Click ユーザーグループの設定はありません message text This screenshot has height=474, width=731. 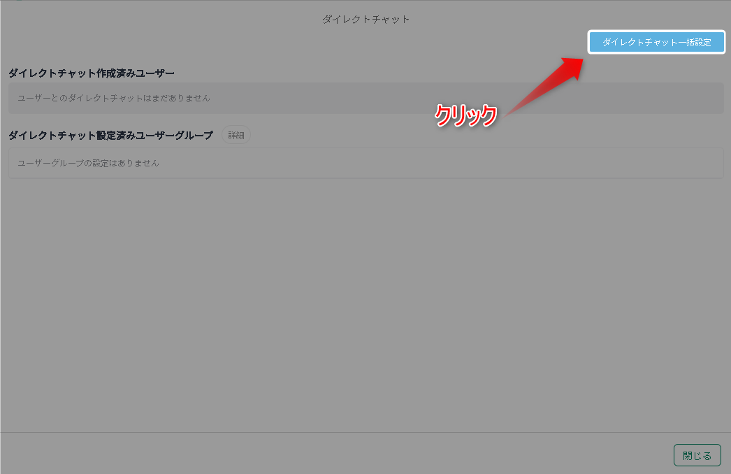[x=89, y=164]
